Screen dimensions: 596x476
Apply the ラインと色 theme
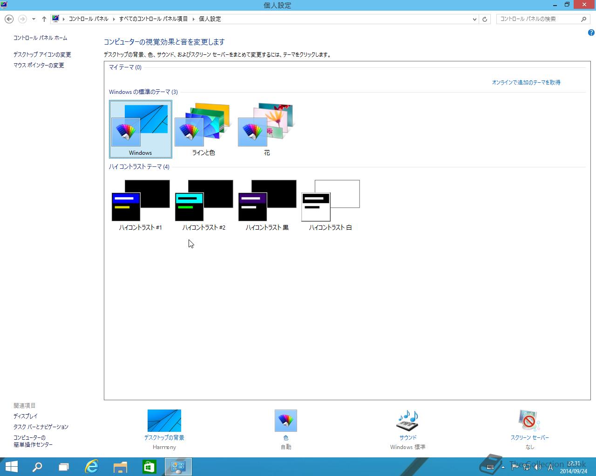tap(203, 129)
